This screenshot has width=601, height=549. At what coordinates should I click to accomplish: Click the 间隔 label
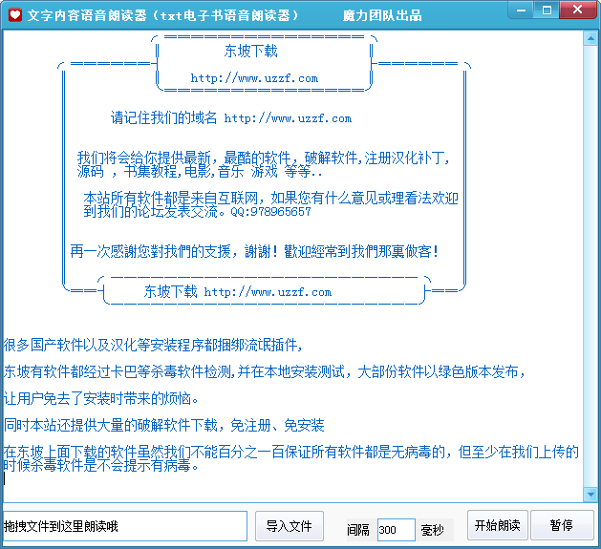point(358,530)
